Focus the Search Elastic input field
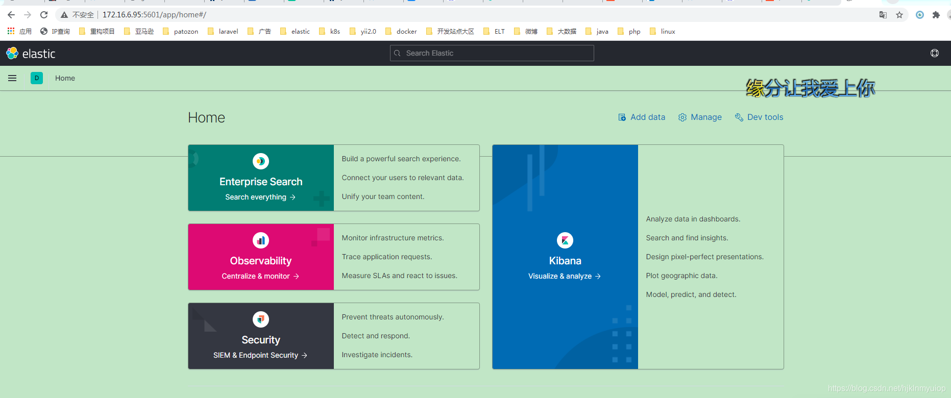 coord(492,53)
